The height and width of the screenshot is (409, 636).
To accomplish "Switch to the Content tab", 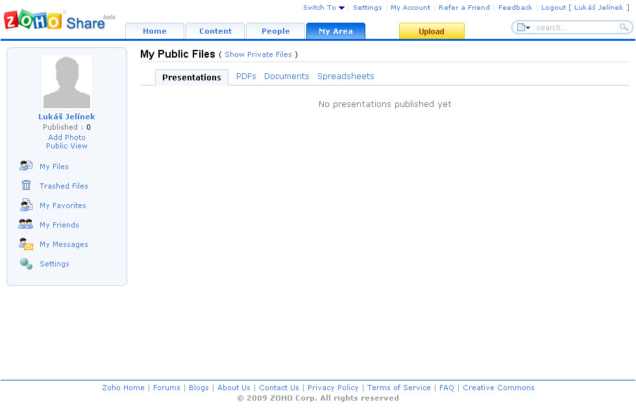I will click(215, 31).
